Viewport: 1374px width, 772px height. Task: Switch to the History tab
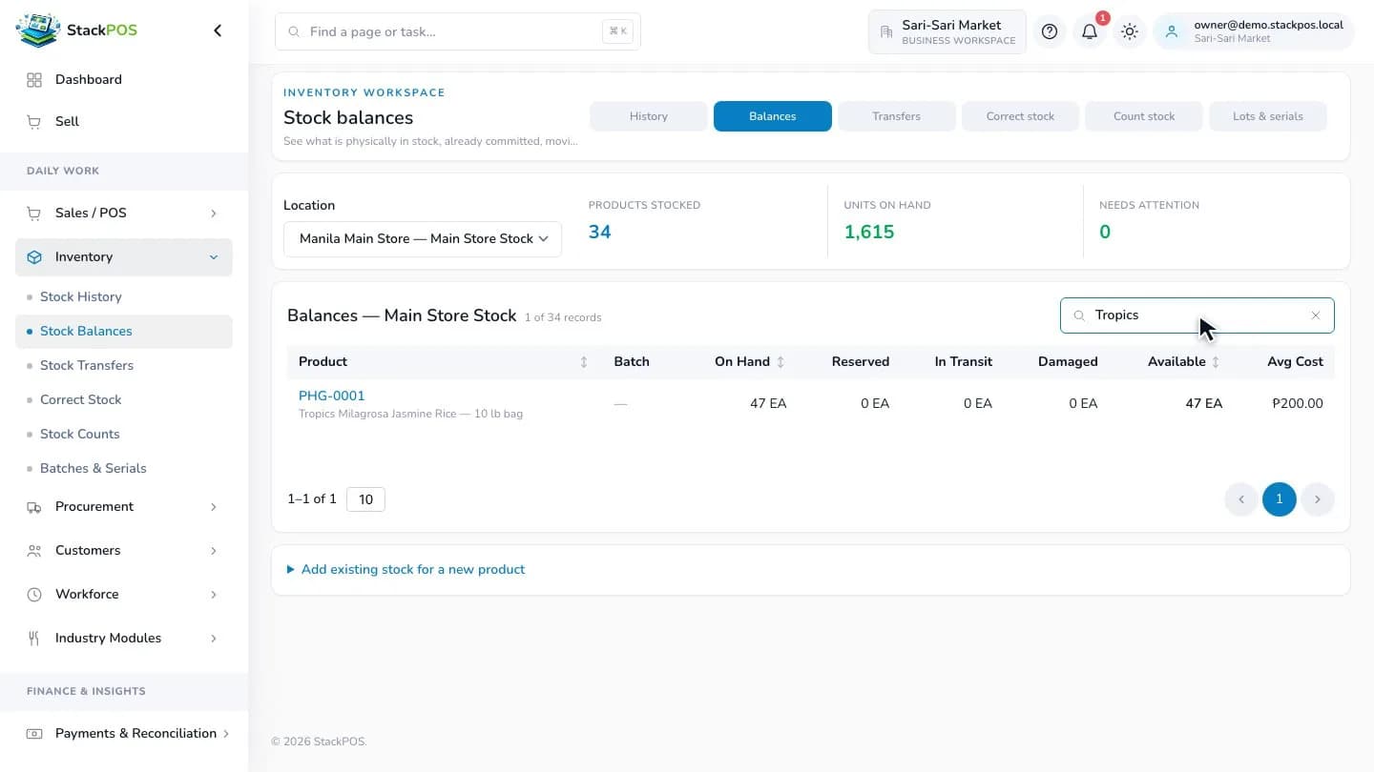point(649,116)
